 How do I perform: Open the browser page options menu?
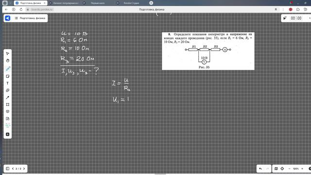coord(283,9)
